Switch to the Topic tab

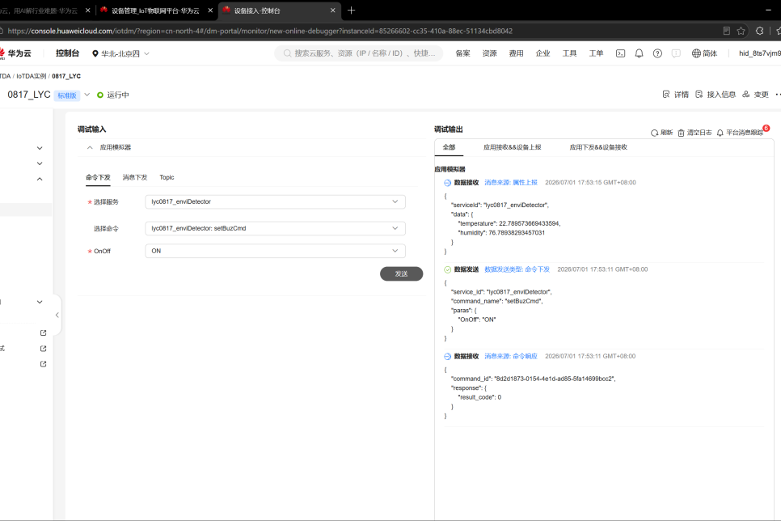coord(167,177)
